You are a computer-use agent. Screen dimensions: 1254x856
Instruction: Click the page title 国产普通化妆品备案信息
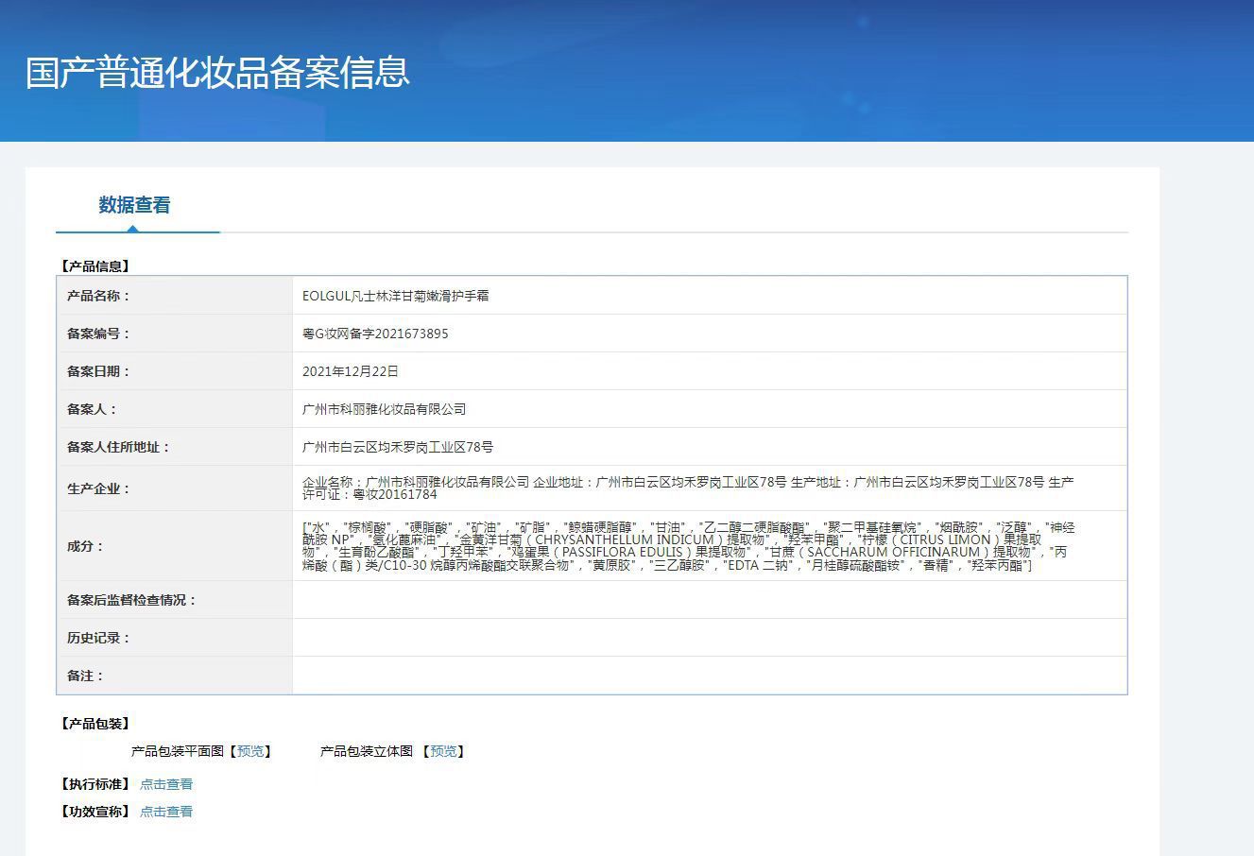click(217, 73)
